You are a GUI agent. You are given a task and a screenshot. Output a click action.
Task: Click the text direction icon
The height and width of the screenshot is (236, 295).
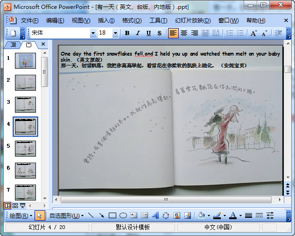tap(216, 33)
